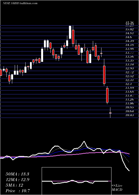Click the 13.56 price axis label
Screen dimensions: 139x195
point(130,57)
